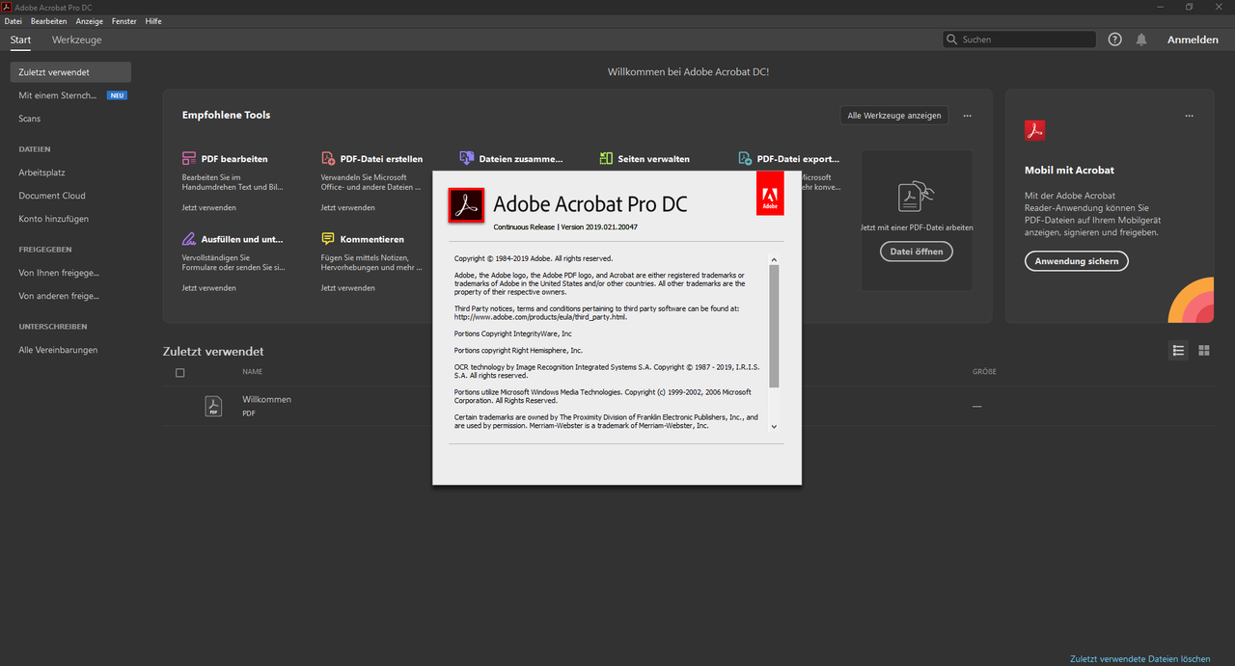Click the Kommentieren speech bubble icon
Image resolution: width=1235 pixels, height=666 pixels.
coord(328,238)
